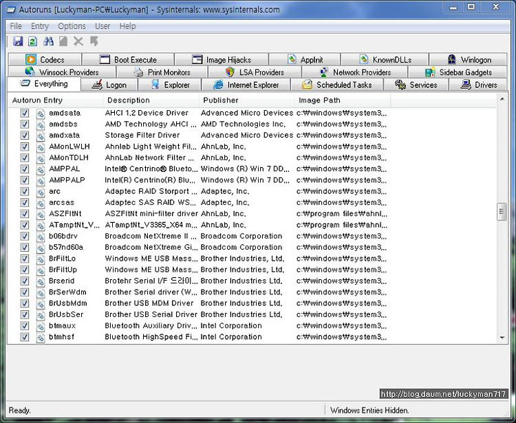516x423 pixels.
Task: Click the 'Windows Entries Hidden.' status text
Action: click(x=369, y=410)
